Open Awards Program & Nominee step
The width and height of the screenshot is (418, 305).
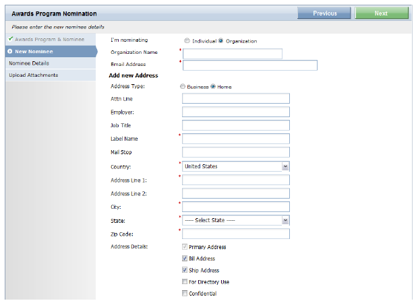pos(51,39)
